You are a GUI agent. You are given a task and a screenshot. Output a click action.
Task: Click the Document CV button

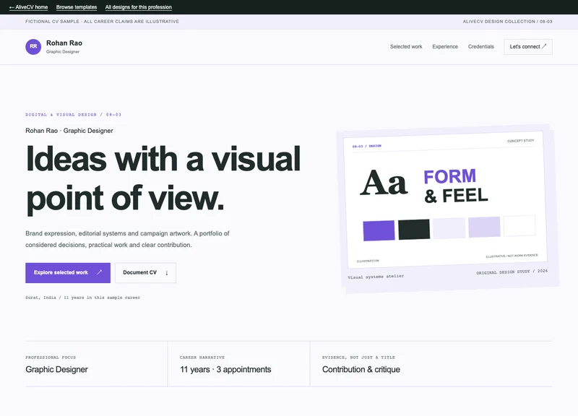[x=146, y=273]
